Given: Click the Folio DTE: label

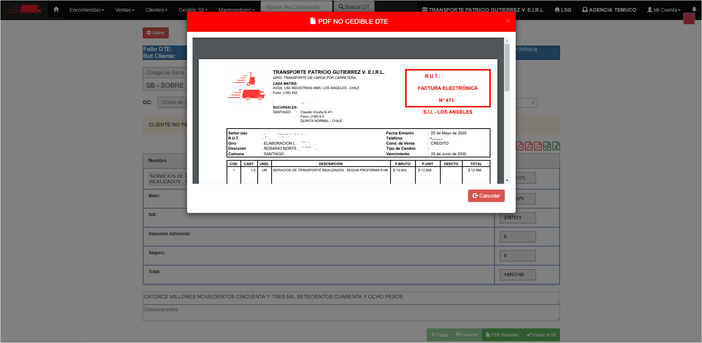Looking at the screenshot, I should (x=158, y=49).
